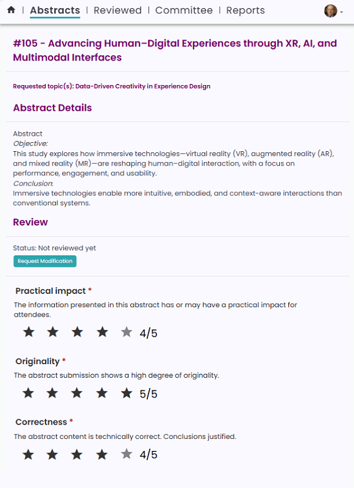Select the second star under Originality
Image resolution: width=354 pixels, height=488 pixels.
pos(53,393)
